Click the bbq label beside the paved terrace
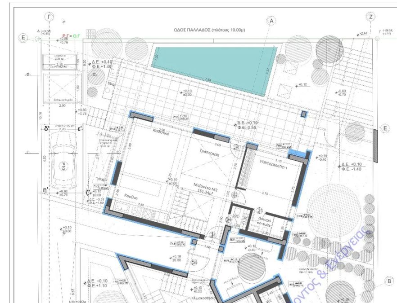This screenshot has width=397, height=303. click(x=111, y=83)
